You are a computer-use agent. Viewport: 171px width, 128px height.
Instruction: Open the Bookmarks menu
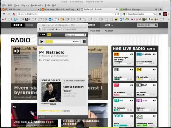(x=37, y=5)
